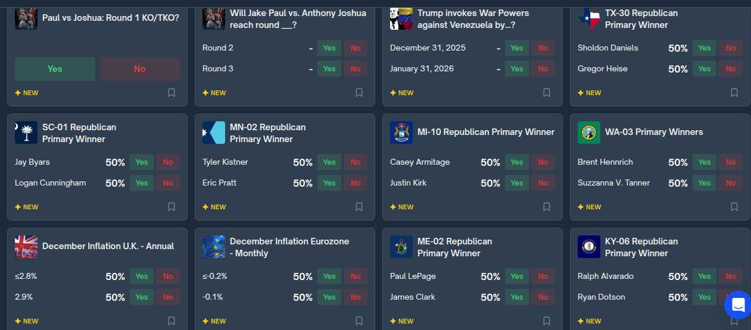The height and width of the screenshot is (330, 751).
Task: Select No for December 31, 2025
Action: tap(543, 48)
